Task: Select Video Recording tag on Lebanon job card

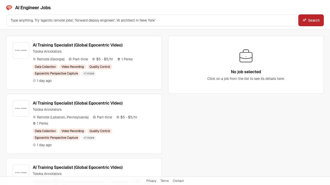Action: (x=73, y=131)
